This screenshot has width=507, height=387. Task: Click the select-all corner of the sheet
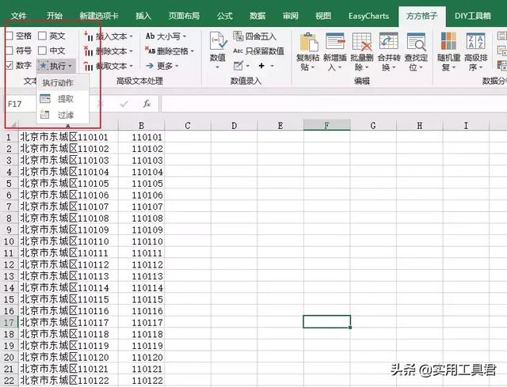(x=12, y=125)
